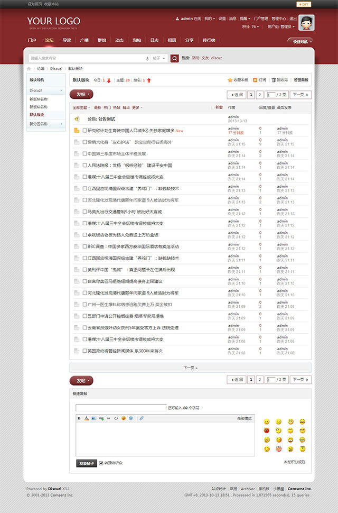Check the box for 研究称计划生育 thread
Screen dimensions: 338x513
pyautogui.click(x=84, y=131)
